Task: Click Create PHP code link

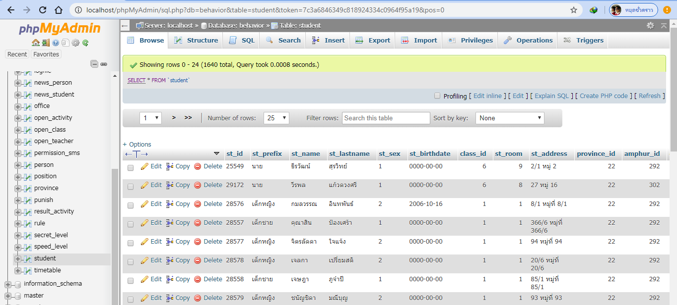Action: click(604, 96)
